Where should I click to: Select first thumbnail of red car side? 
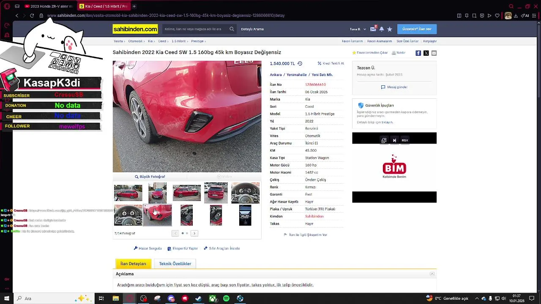tap(128, 193)
